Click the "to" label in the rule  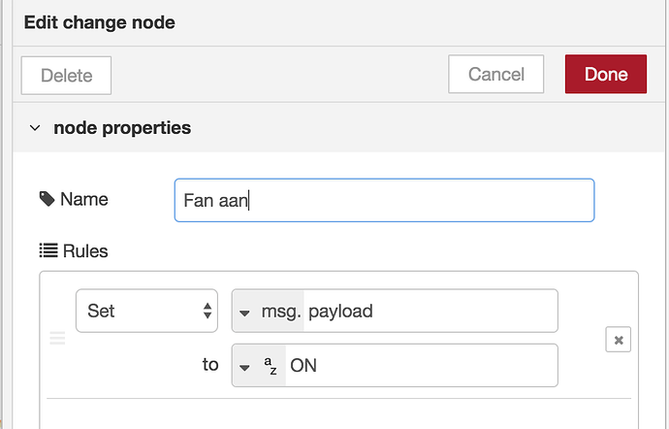210,365
